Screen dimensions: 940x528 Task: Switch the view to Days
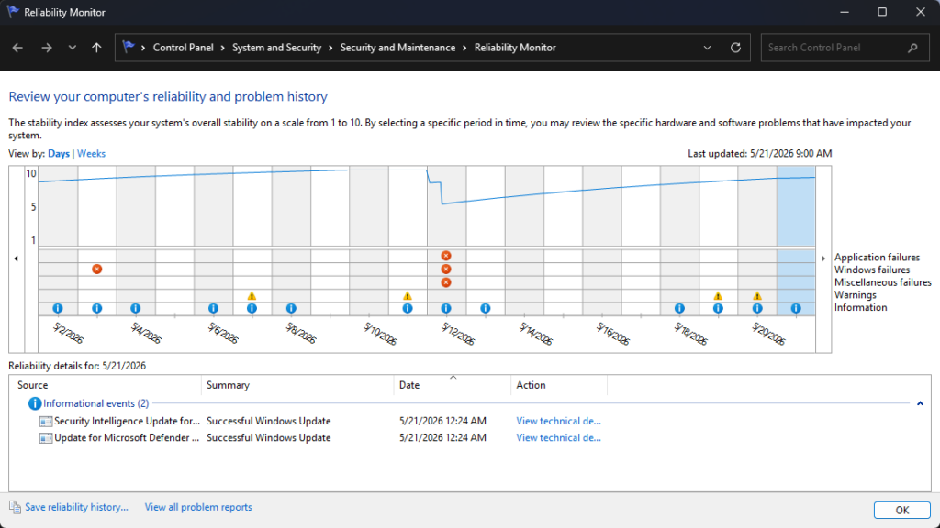coord(59,154)
